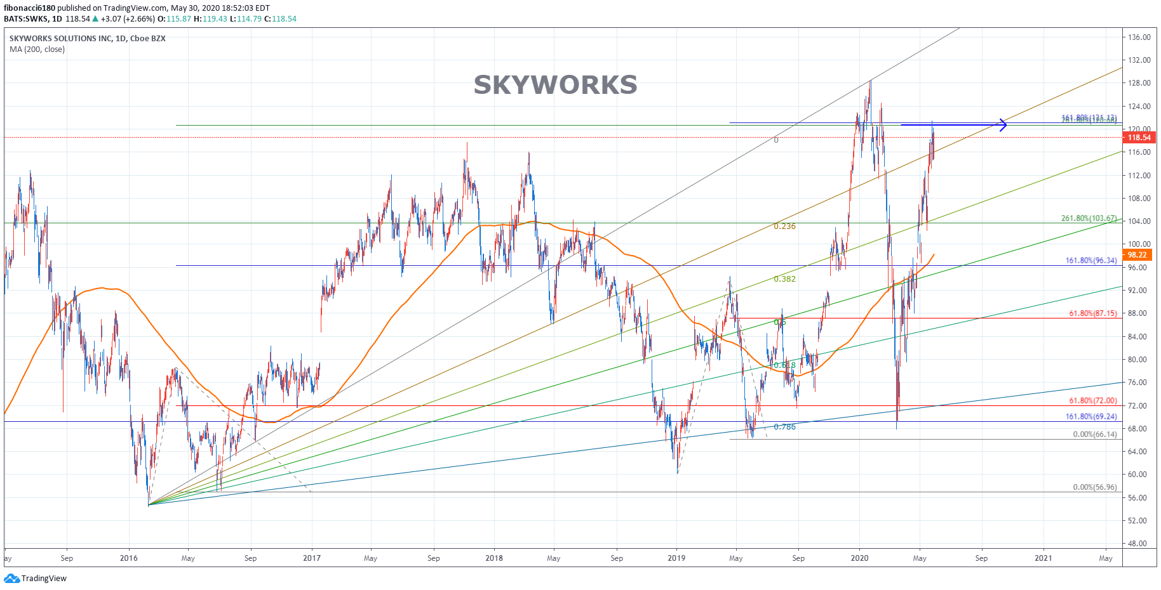This screenshot has width=1161, height=590.
Task: Click the TradingView wordmark at bottom
Action: [44, 578]
